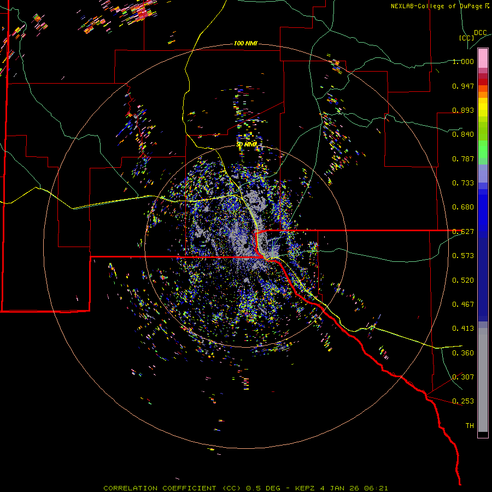Click the 0.573 scale value
The image size is (492, 492).
point(463,256)
